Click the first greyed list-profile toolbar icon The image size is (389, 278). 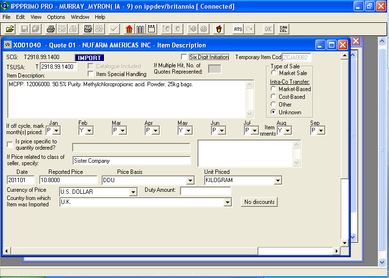tap(166, 29)
